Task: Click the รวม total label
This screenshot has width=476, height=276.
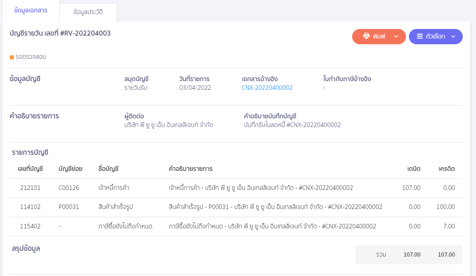Action: coord(381,255)
